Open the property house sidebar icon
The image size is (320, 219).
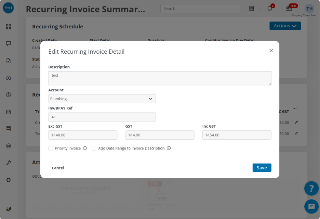click(x=8, y=78)
